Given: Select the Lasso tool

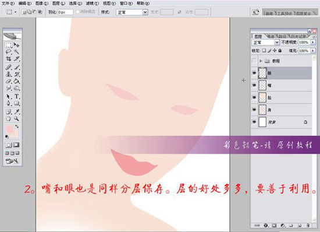Looking at the screenshot, I should click(x=9, y=52).
